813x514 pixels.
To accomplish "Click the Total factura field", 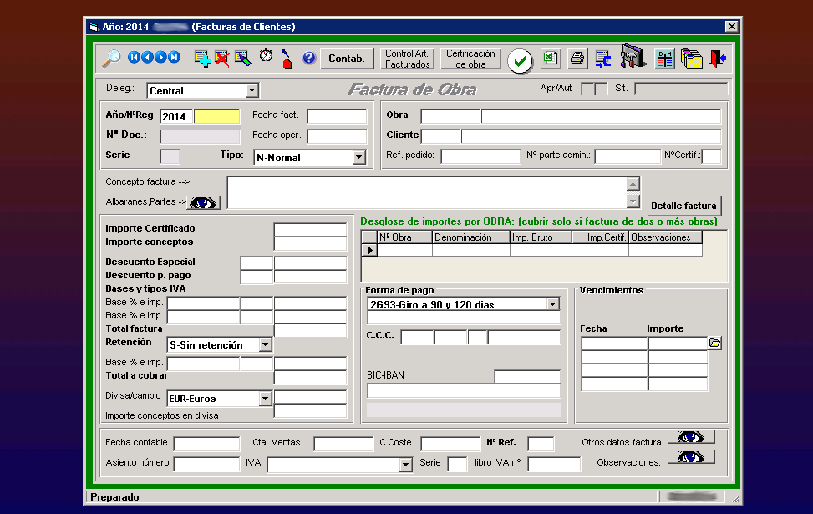I will [310, 330].
